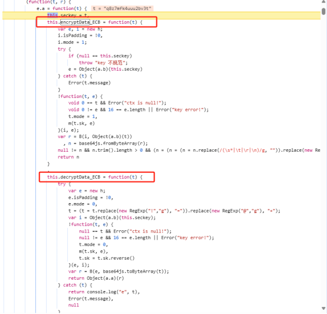Click the '}(i, e);' line
Image resolution: width=327 pixels, height=314 pixels.
click(x=68, y=130)
